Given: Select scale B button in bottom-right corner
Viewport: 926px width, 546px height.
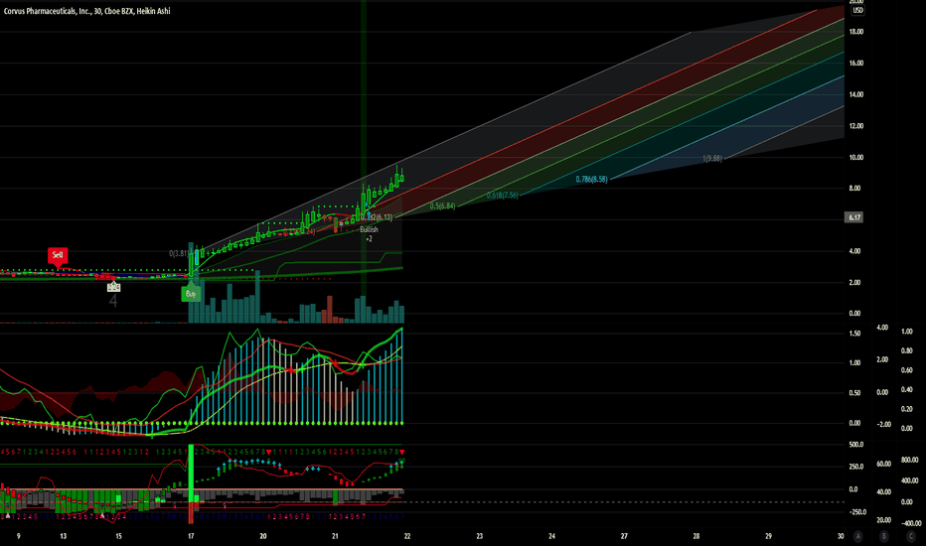Looking at the screenshot, I should coord(884,536).
